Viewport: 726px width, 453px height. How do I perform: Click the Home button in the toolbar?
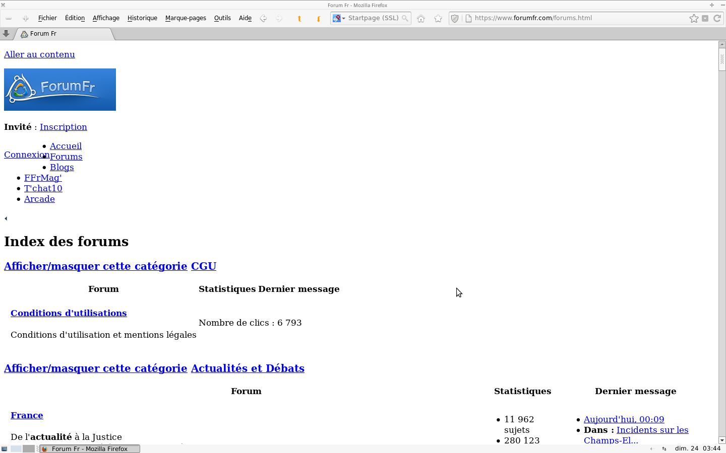[421, 19]
